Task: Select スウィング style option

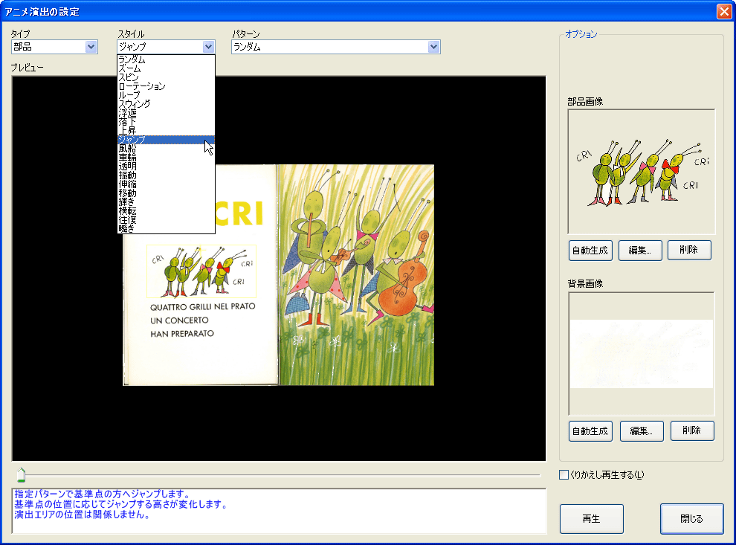Action: (x=166, y=104)
